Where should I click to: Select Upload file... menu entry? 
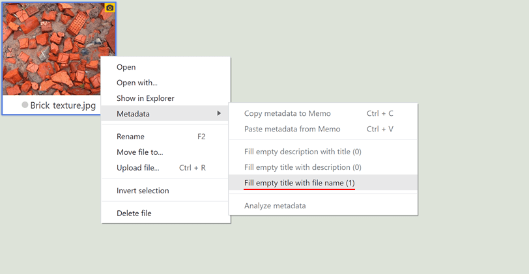[165, 167]
